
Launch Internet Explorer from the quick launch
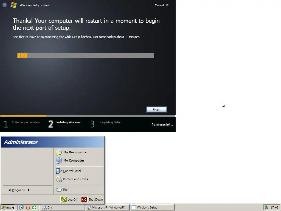pos(21,207)
